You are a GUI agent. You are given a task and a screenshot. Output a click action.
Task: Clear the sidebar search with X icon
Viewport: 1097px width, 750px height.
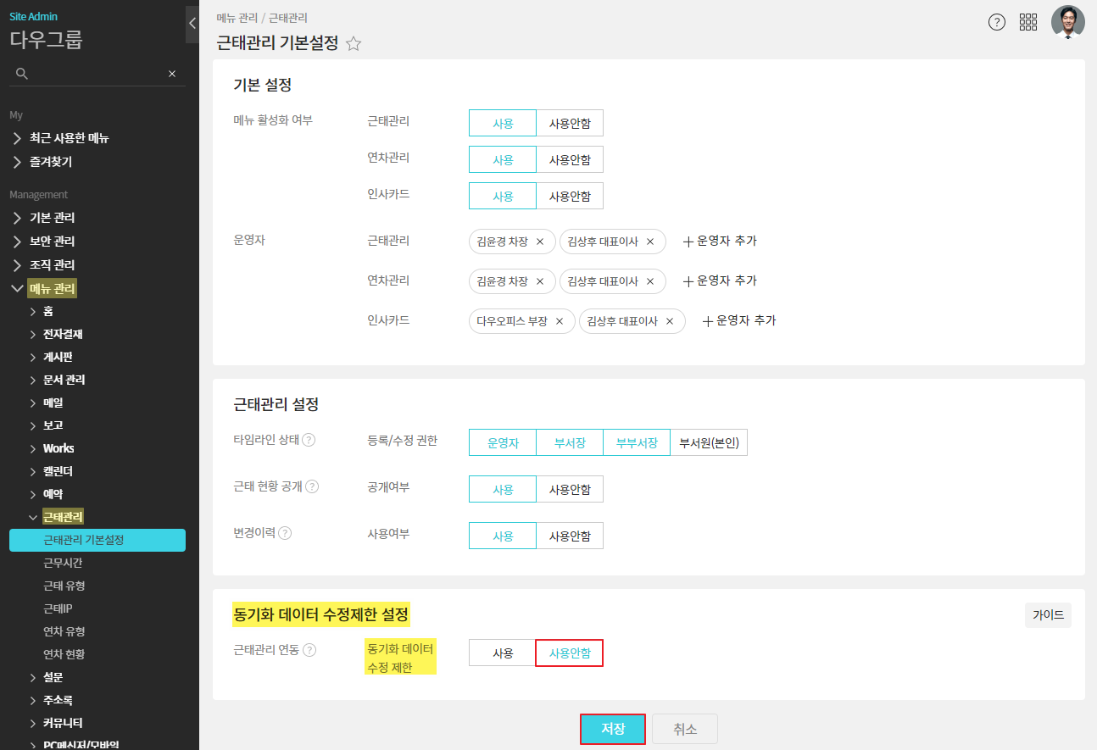pyautogui.click(x=172, y=74)
